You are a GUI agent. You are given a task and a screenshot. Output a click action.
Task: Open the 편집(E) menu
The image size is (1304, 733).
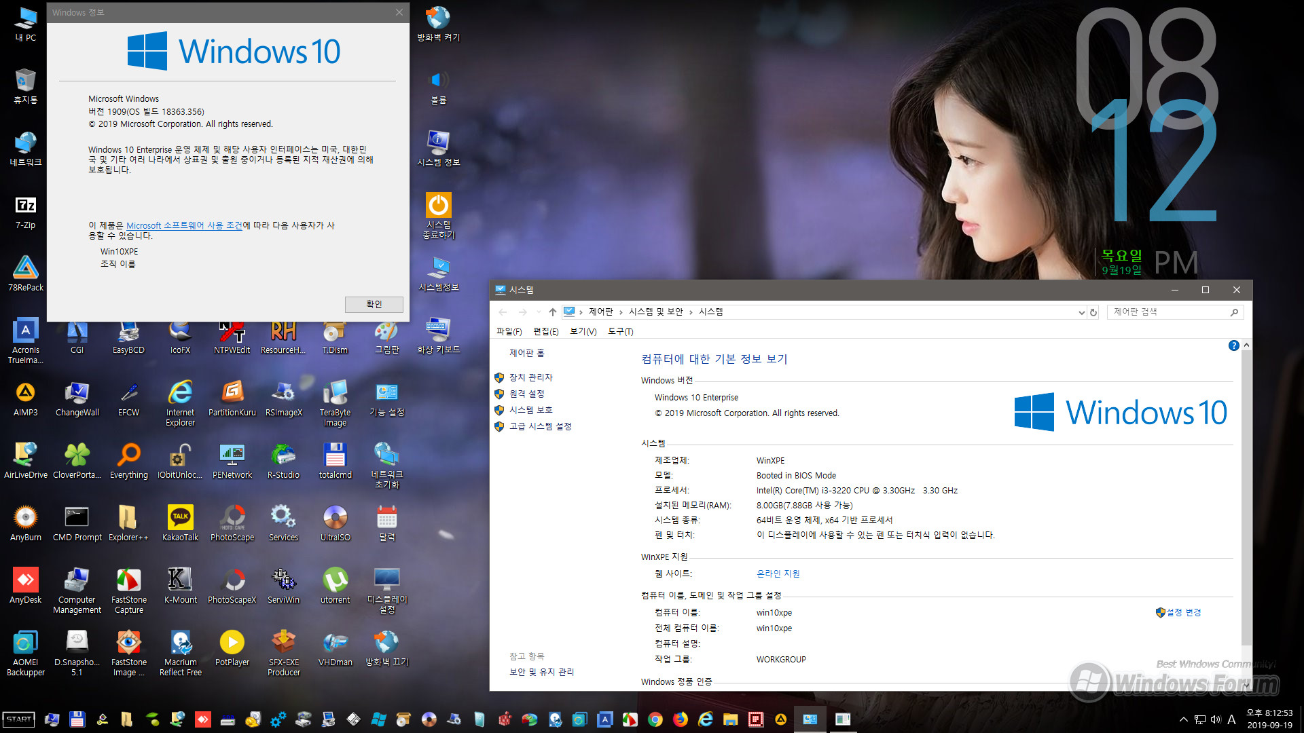(545, 331)
